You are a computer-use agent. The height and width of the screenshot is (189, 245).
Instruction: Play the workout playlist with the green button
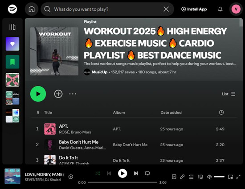(x=38, y=94)
